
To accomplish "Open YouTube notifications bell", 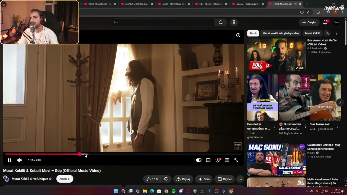I will tap(325, 22).
